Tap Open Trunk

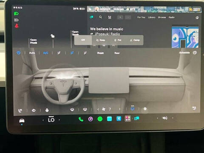[x=75, y=33]
